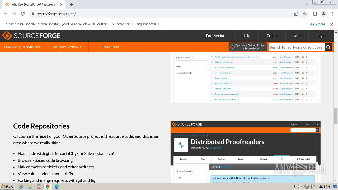Click the browser forward arrow
The width and height of the screenshot is (338, 190).
coord(14,14)
